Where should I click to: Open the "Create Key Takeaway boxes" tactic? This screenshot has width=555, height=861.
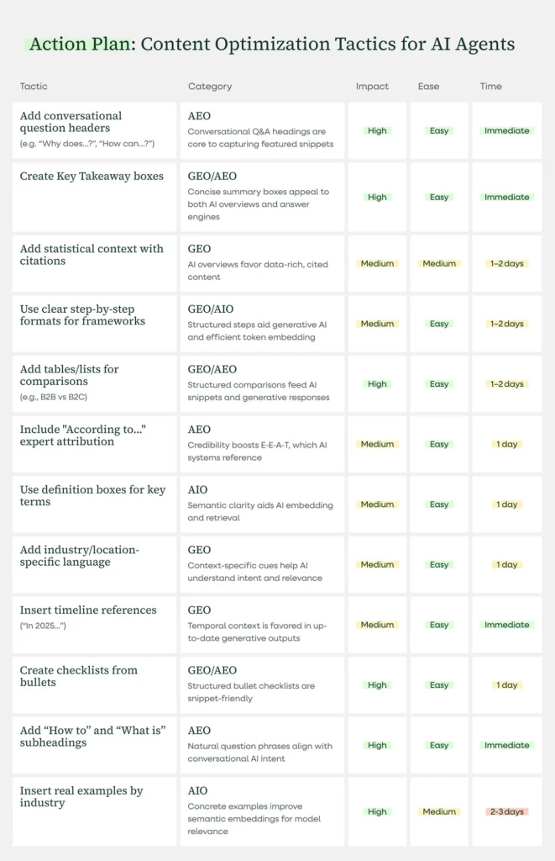(92, 177)
